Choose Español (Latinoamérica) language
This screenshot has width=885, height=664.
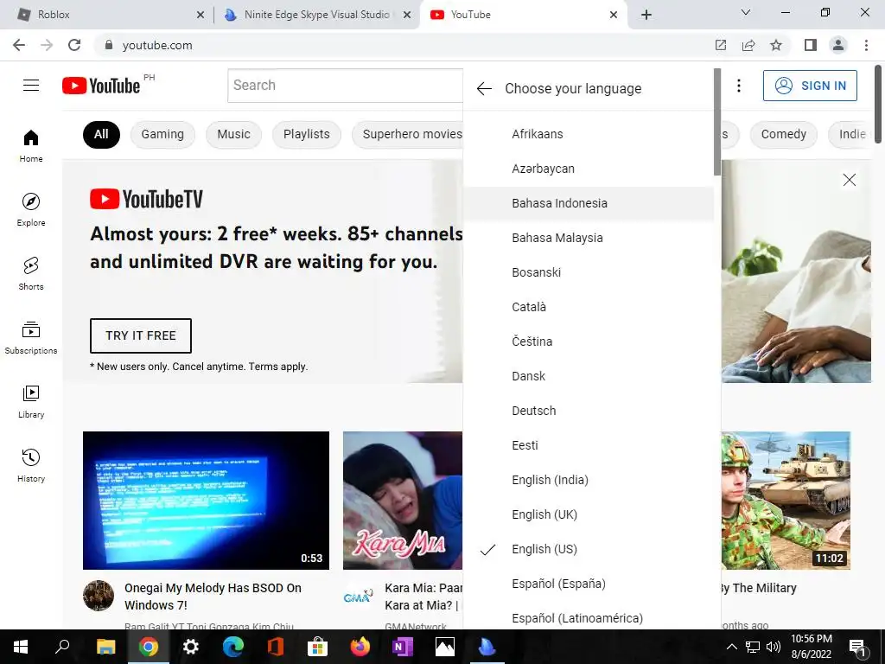click(588, 617)
